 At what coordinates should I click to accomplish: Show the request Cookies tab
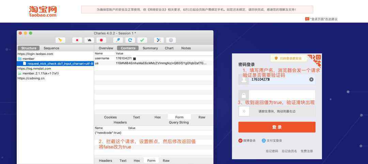(x=110, y=117)
